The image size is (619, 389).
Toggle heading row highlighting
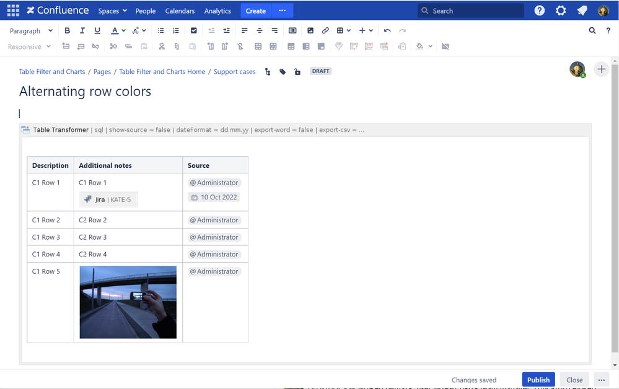[291, 46]
